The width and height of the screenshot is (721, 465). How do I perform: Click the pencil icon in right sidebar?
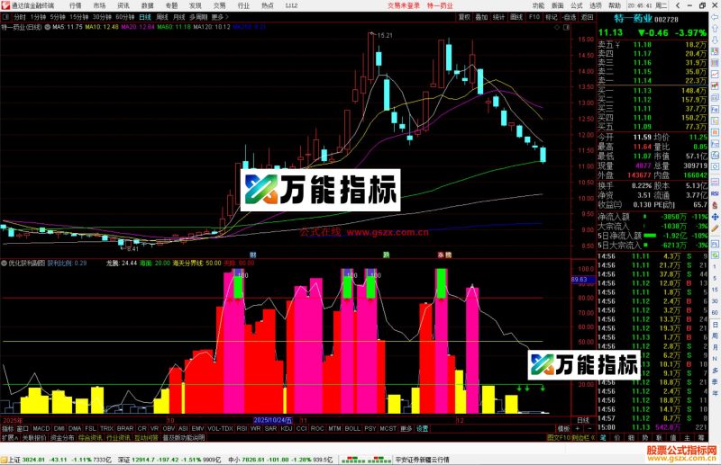(715, 228)
